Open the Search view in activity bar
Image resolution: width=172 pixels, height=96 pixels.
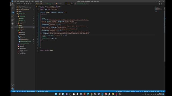[x=13, y=8]
